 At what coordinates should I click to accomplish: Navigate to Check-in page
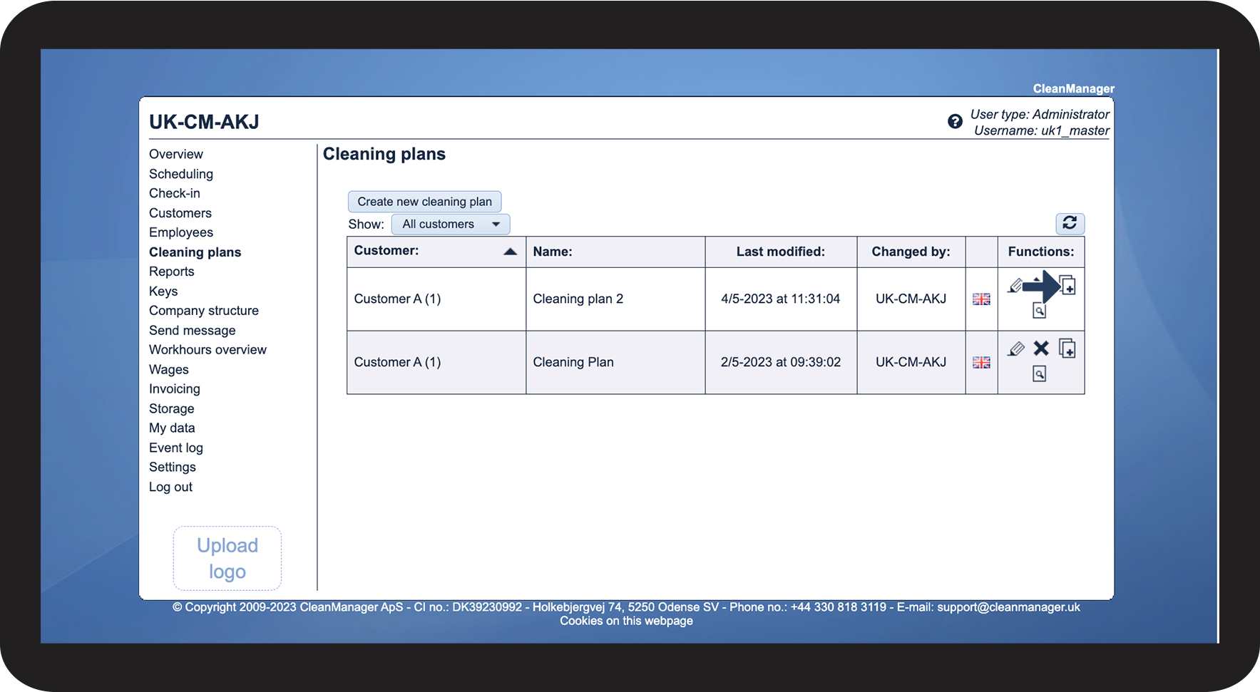pyautogui.click(x=175, y=193)
